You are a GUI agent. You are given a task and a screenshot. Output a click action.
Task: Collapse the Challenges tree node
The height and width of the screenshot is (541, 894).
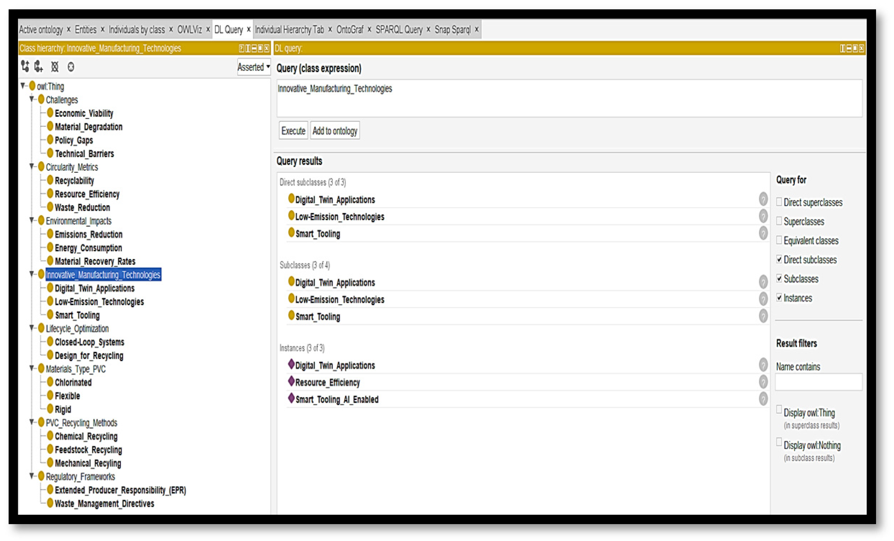(32, 99)
